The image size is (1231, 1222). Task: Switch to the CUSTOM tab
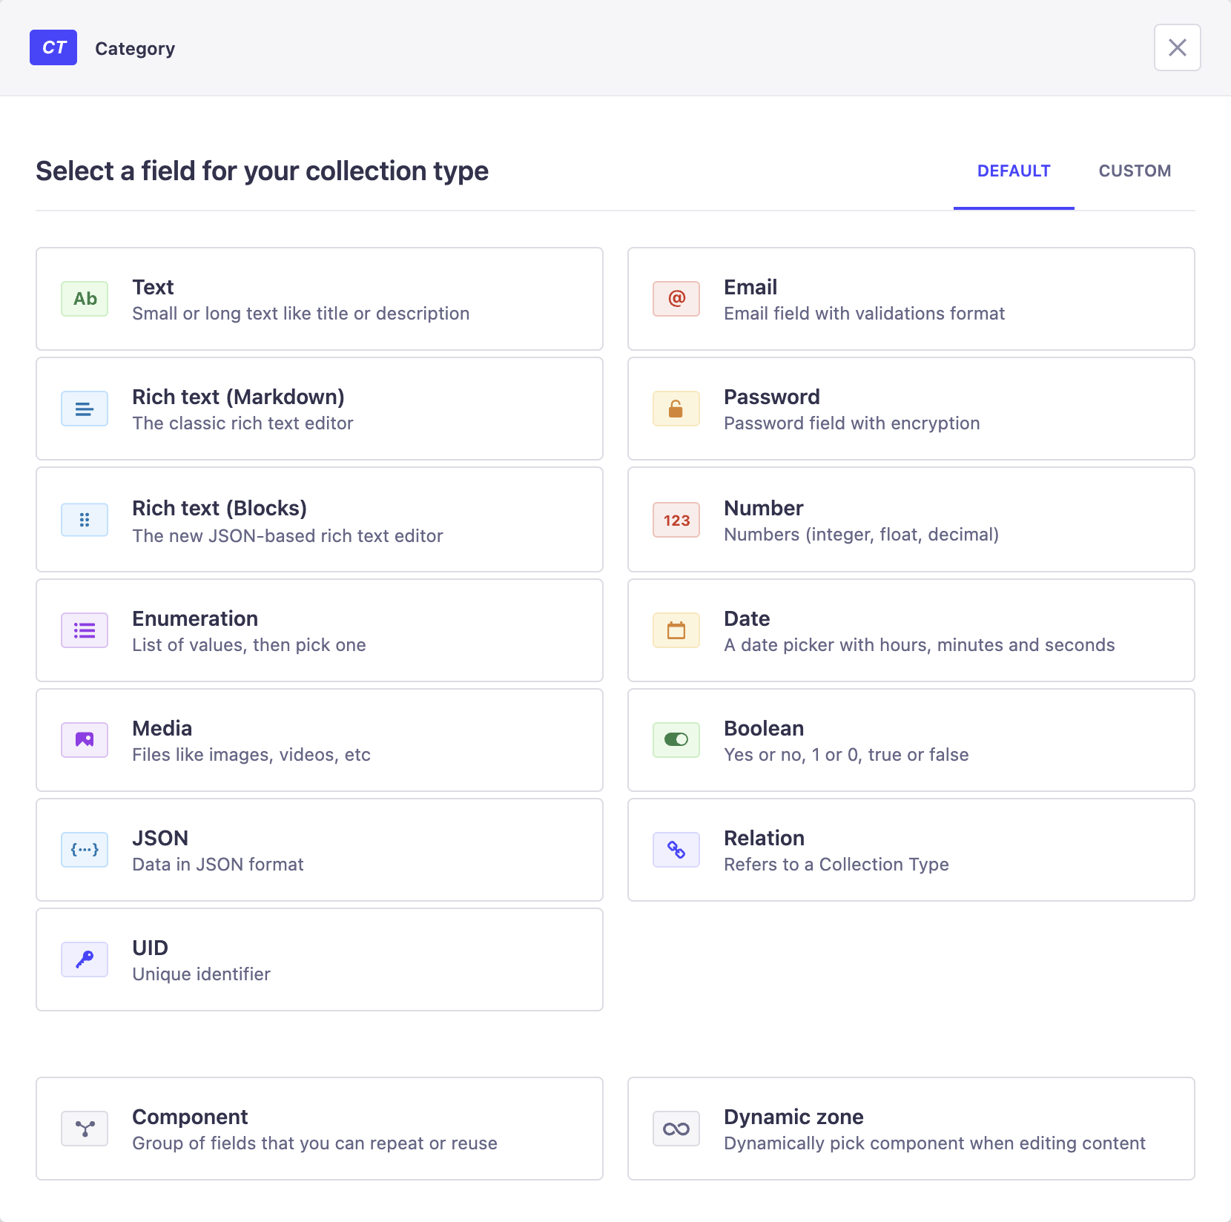pos(1135,171)
